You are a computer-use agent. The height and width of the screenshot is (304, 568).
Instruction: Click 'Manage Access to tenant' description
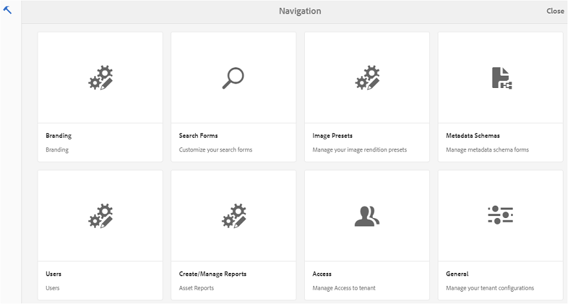coord(344,288)
